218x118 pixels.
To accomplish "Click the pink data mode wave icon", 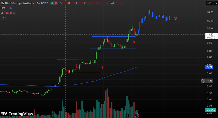I will [56, 3].
